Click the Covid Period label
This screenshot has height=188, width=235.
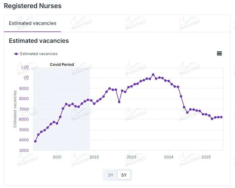[x=62, y=64]
